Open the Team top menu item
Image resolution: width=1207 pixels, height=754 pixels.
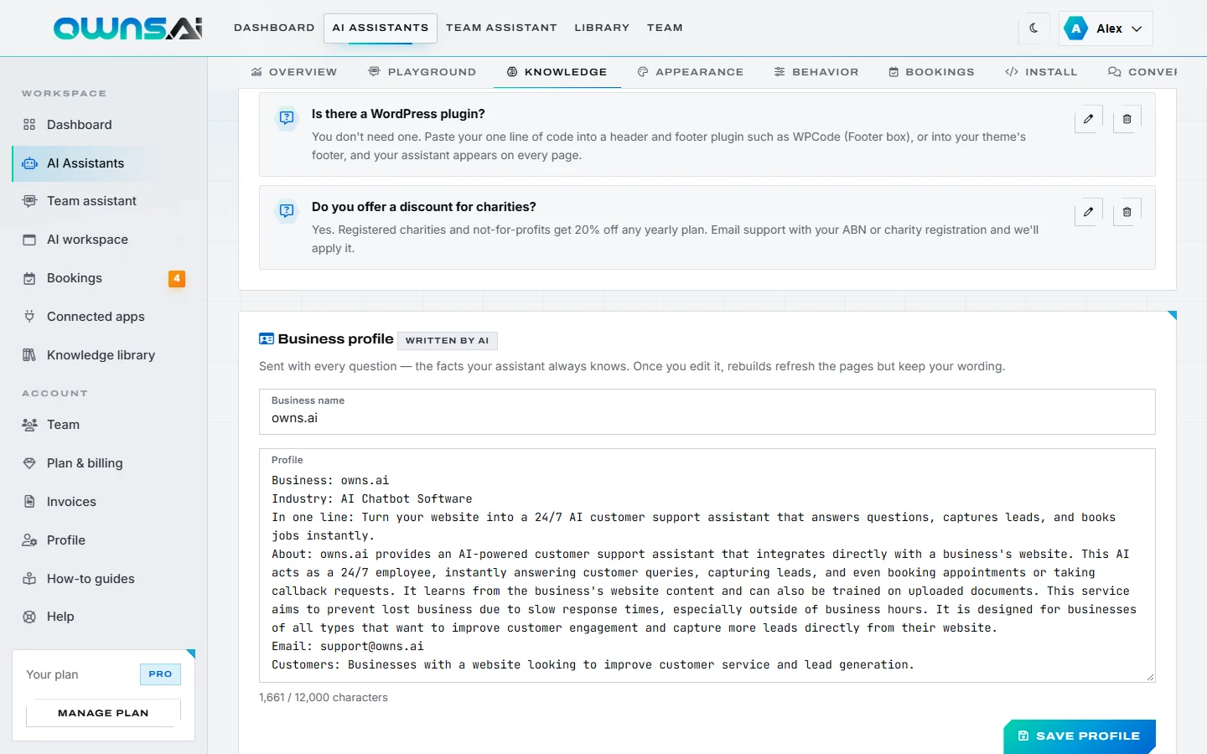(665, 28)
